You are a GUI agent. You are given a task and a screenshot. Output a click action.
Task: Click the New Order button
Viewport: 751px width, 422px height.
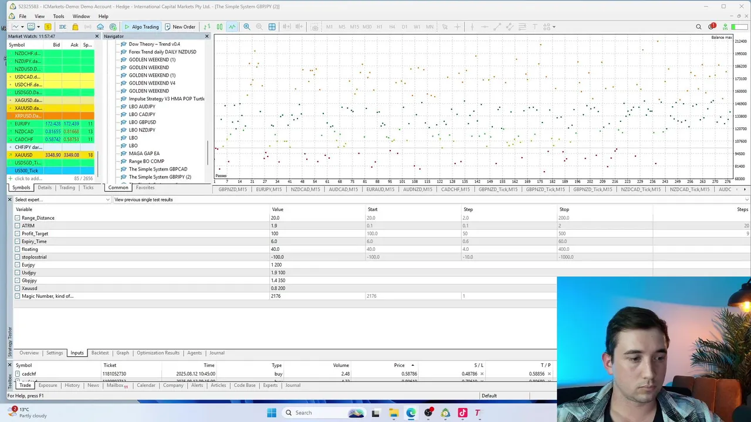(x=180, y=26)
